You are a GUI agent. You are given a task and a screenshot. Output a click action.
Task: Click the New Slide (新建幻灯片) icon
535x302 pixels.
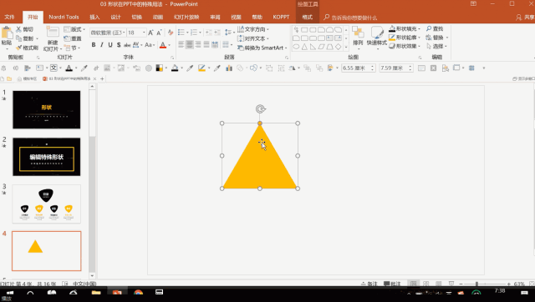click(x=53, y=33)
